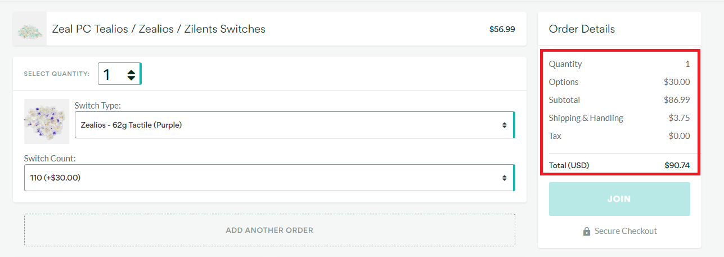Click the Order Details heading

coord(582,29)
